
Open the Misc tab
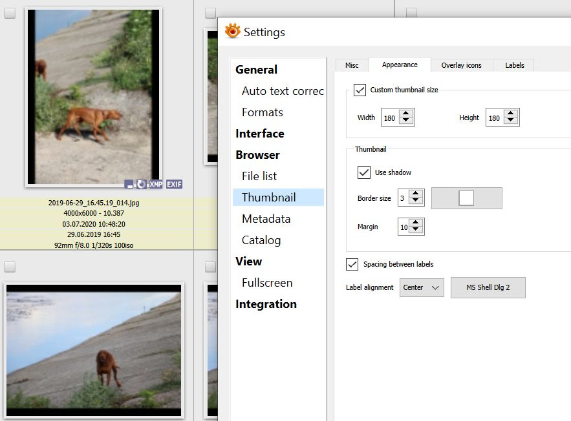click(x=352, y=65)
